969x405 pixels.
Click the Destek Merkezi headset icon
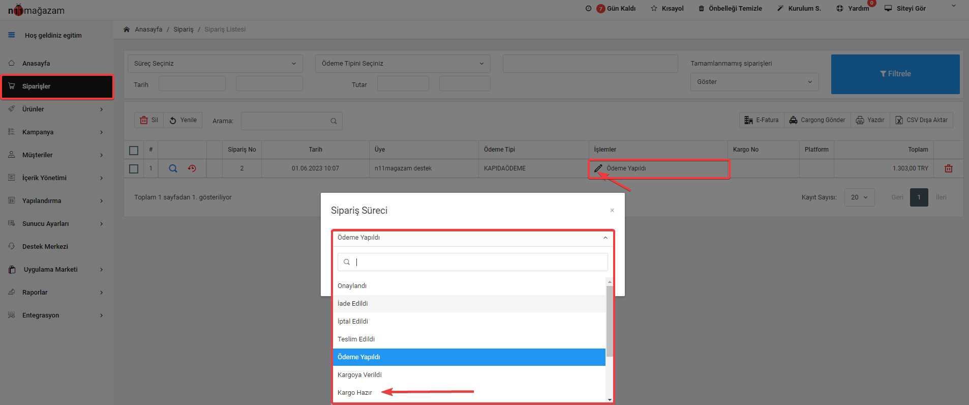pos(11,246)
